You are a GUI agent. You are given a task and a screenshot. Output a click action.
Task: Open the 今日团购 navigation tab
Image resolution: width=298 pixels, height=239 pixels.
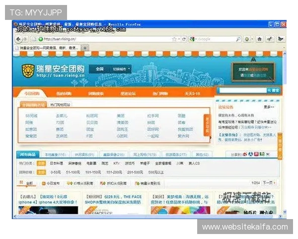click(32, 94)
